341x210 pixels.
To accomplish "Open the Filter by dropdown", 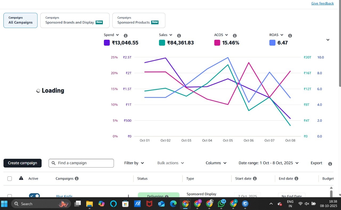I will [134, 163].
